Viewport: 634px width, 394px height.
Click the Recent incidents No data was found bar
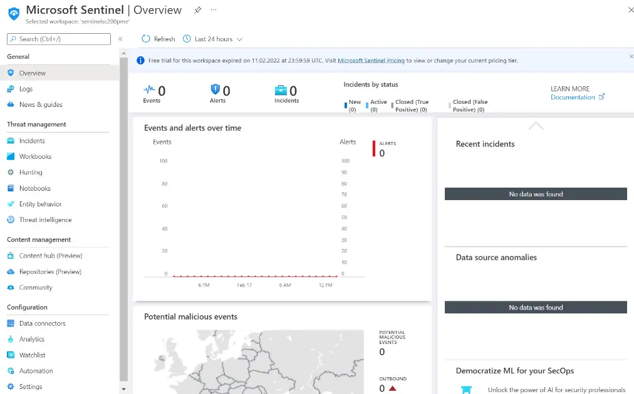pyautogui.click(x=536, y=194)
